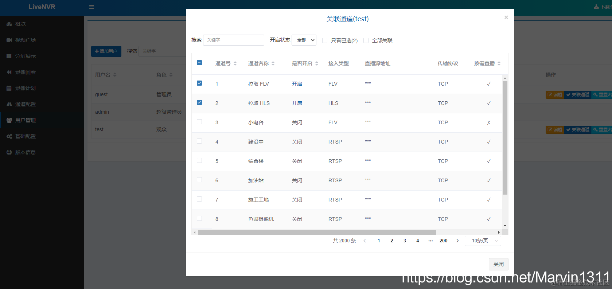Viewport: 612px width, 289px height.
Task: Sort by on-demand live column arrows
Action: pos(499,63)
